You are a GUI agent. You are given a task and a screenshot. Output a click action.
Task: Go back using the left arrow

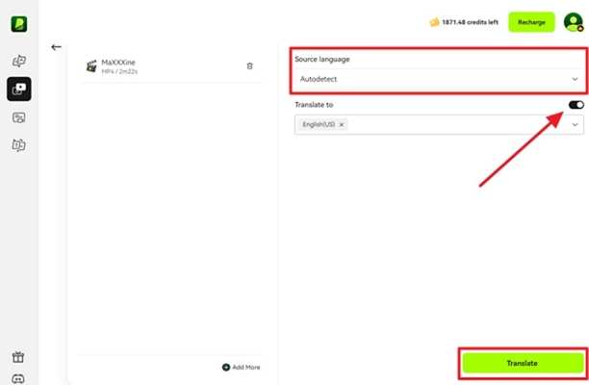point(56,46)
